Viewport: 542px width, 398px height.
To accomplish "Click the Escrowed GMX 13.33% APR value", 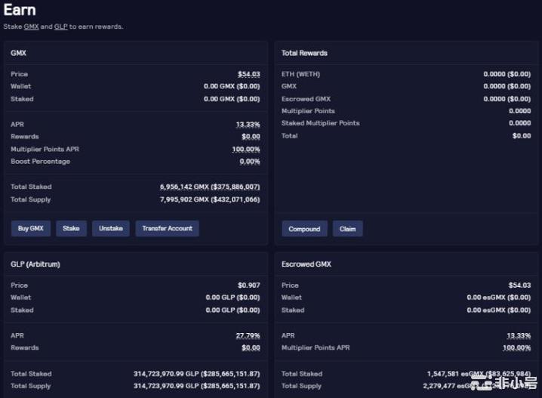I will [x=519, y=335].
